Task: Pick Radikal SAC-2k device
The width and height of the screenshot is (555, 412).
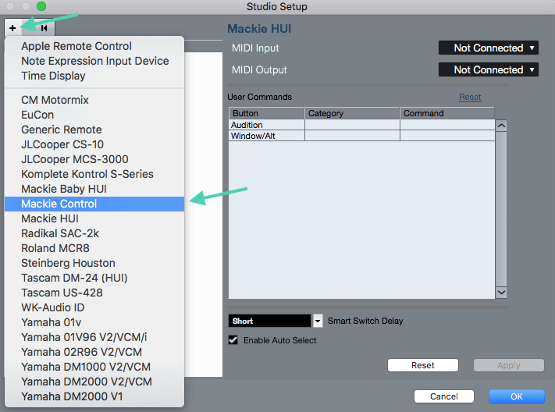Action: [x=94, y=233]
